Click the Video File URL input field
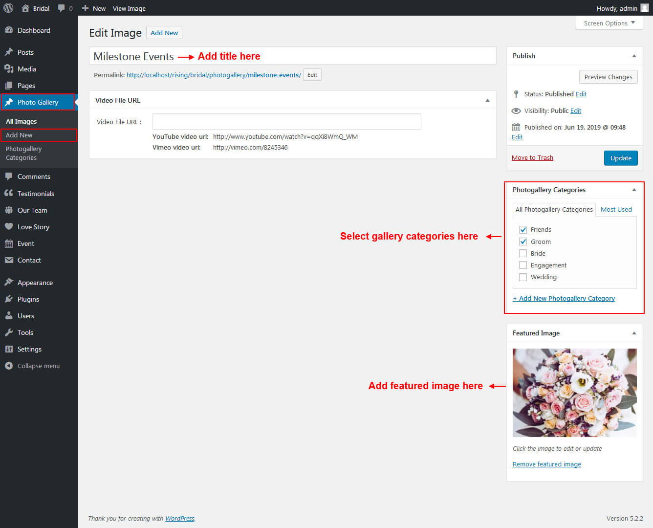Image resolution: width=653 pixels, height=528 pixels. [286, 122]
